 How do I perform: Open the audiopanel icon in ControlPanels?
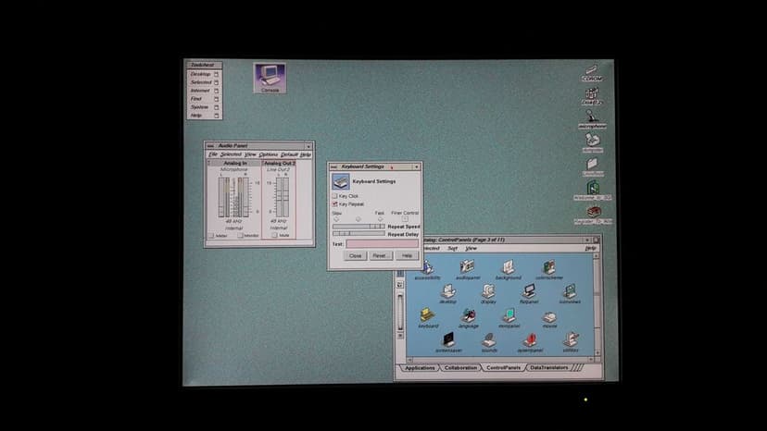pos(468,270)
